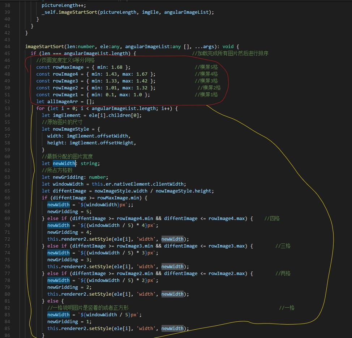Click "rowImage3" in its const declaration
Image resolution: width=352 pixels, height=338 pixels.
tap(65, 81)
